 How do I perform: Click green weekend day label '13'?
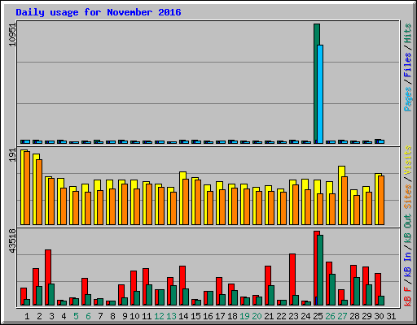tap(171, 316)
